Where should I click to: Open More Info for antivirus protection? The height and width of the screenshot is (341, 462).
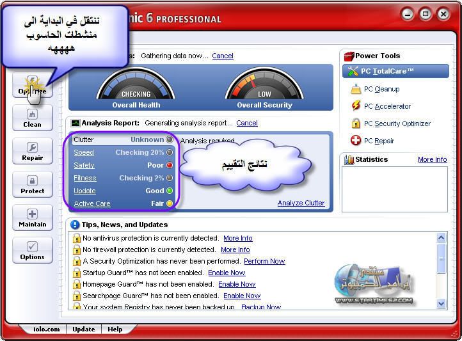238,238
